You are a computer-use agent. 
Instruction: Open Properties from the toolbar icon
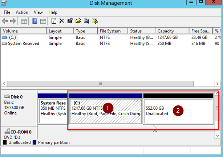[70, 21]
